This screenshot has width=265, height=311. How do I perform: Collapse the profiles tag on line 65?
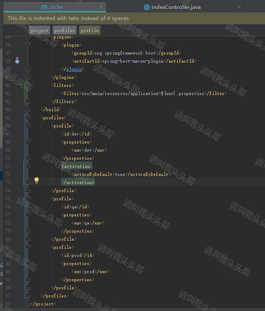click(x=28, y=117)
